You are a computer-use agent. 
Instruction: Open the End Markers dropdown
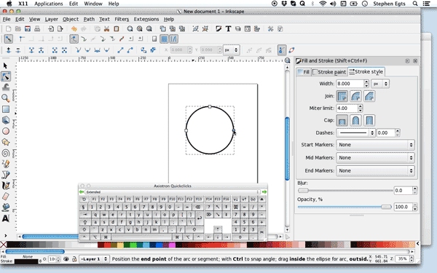tap(375, 171)
